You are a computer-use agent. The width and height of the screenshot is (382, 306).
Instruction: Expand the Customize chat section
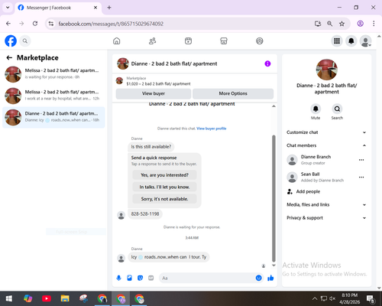tap(326, 132)
